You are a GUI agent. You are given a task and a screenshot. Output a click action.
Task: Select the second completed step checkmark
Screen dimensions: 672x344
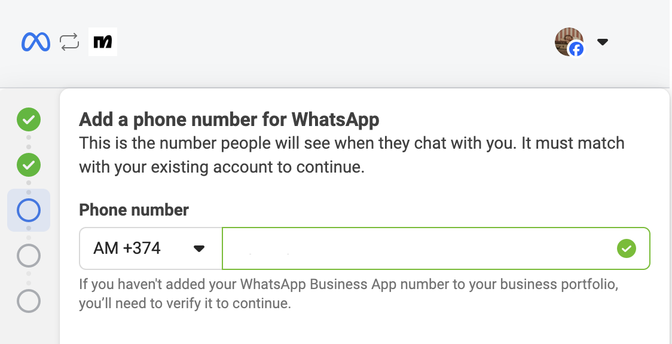pyautogui.click(x=29, y=165)
